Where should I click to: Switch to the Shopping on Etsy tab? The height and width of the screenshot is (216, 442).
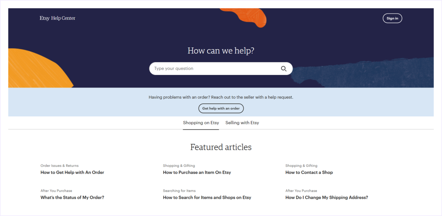click(201, 123)
